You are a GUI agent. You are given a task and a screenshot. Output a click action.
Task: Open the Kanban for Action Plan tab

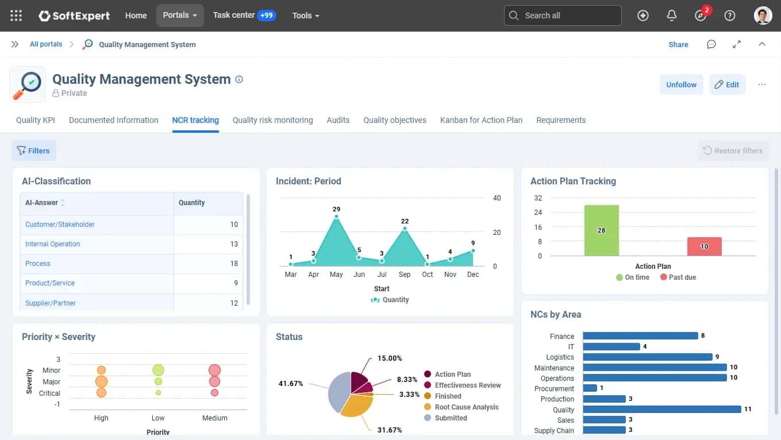coord(481,120)
